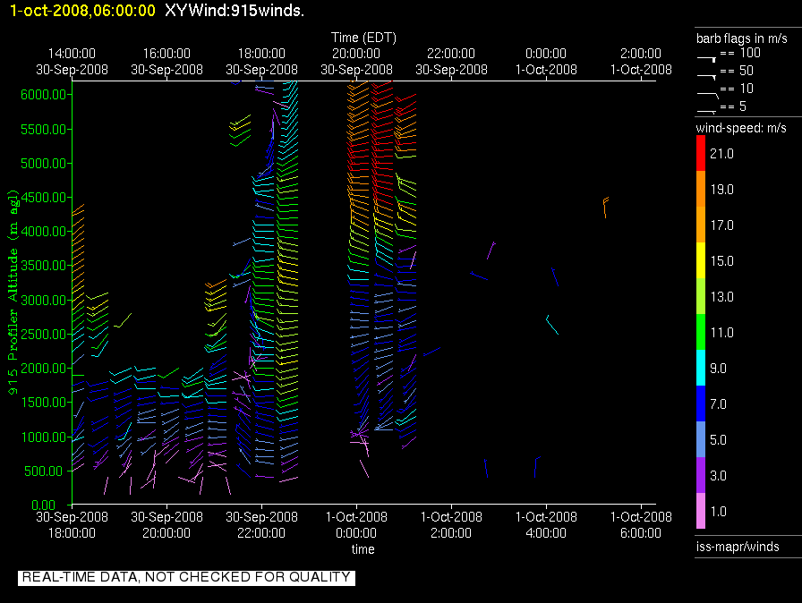Click the bottom axis label 30-Sep-2008 18:00:00
802x603 pixels.
73,525
